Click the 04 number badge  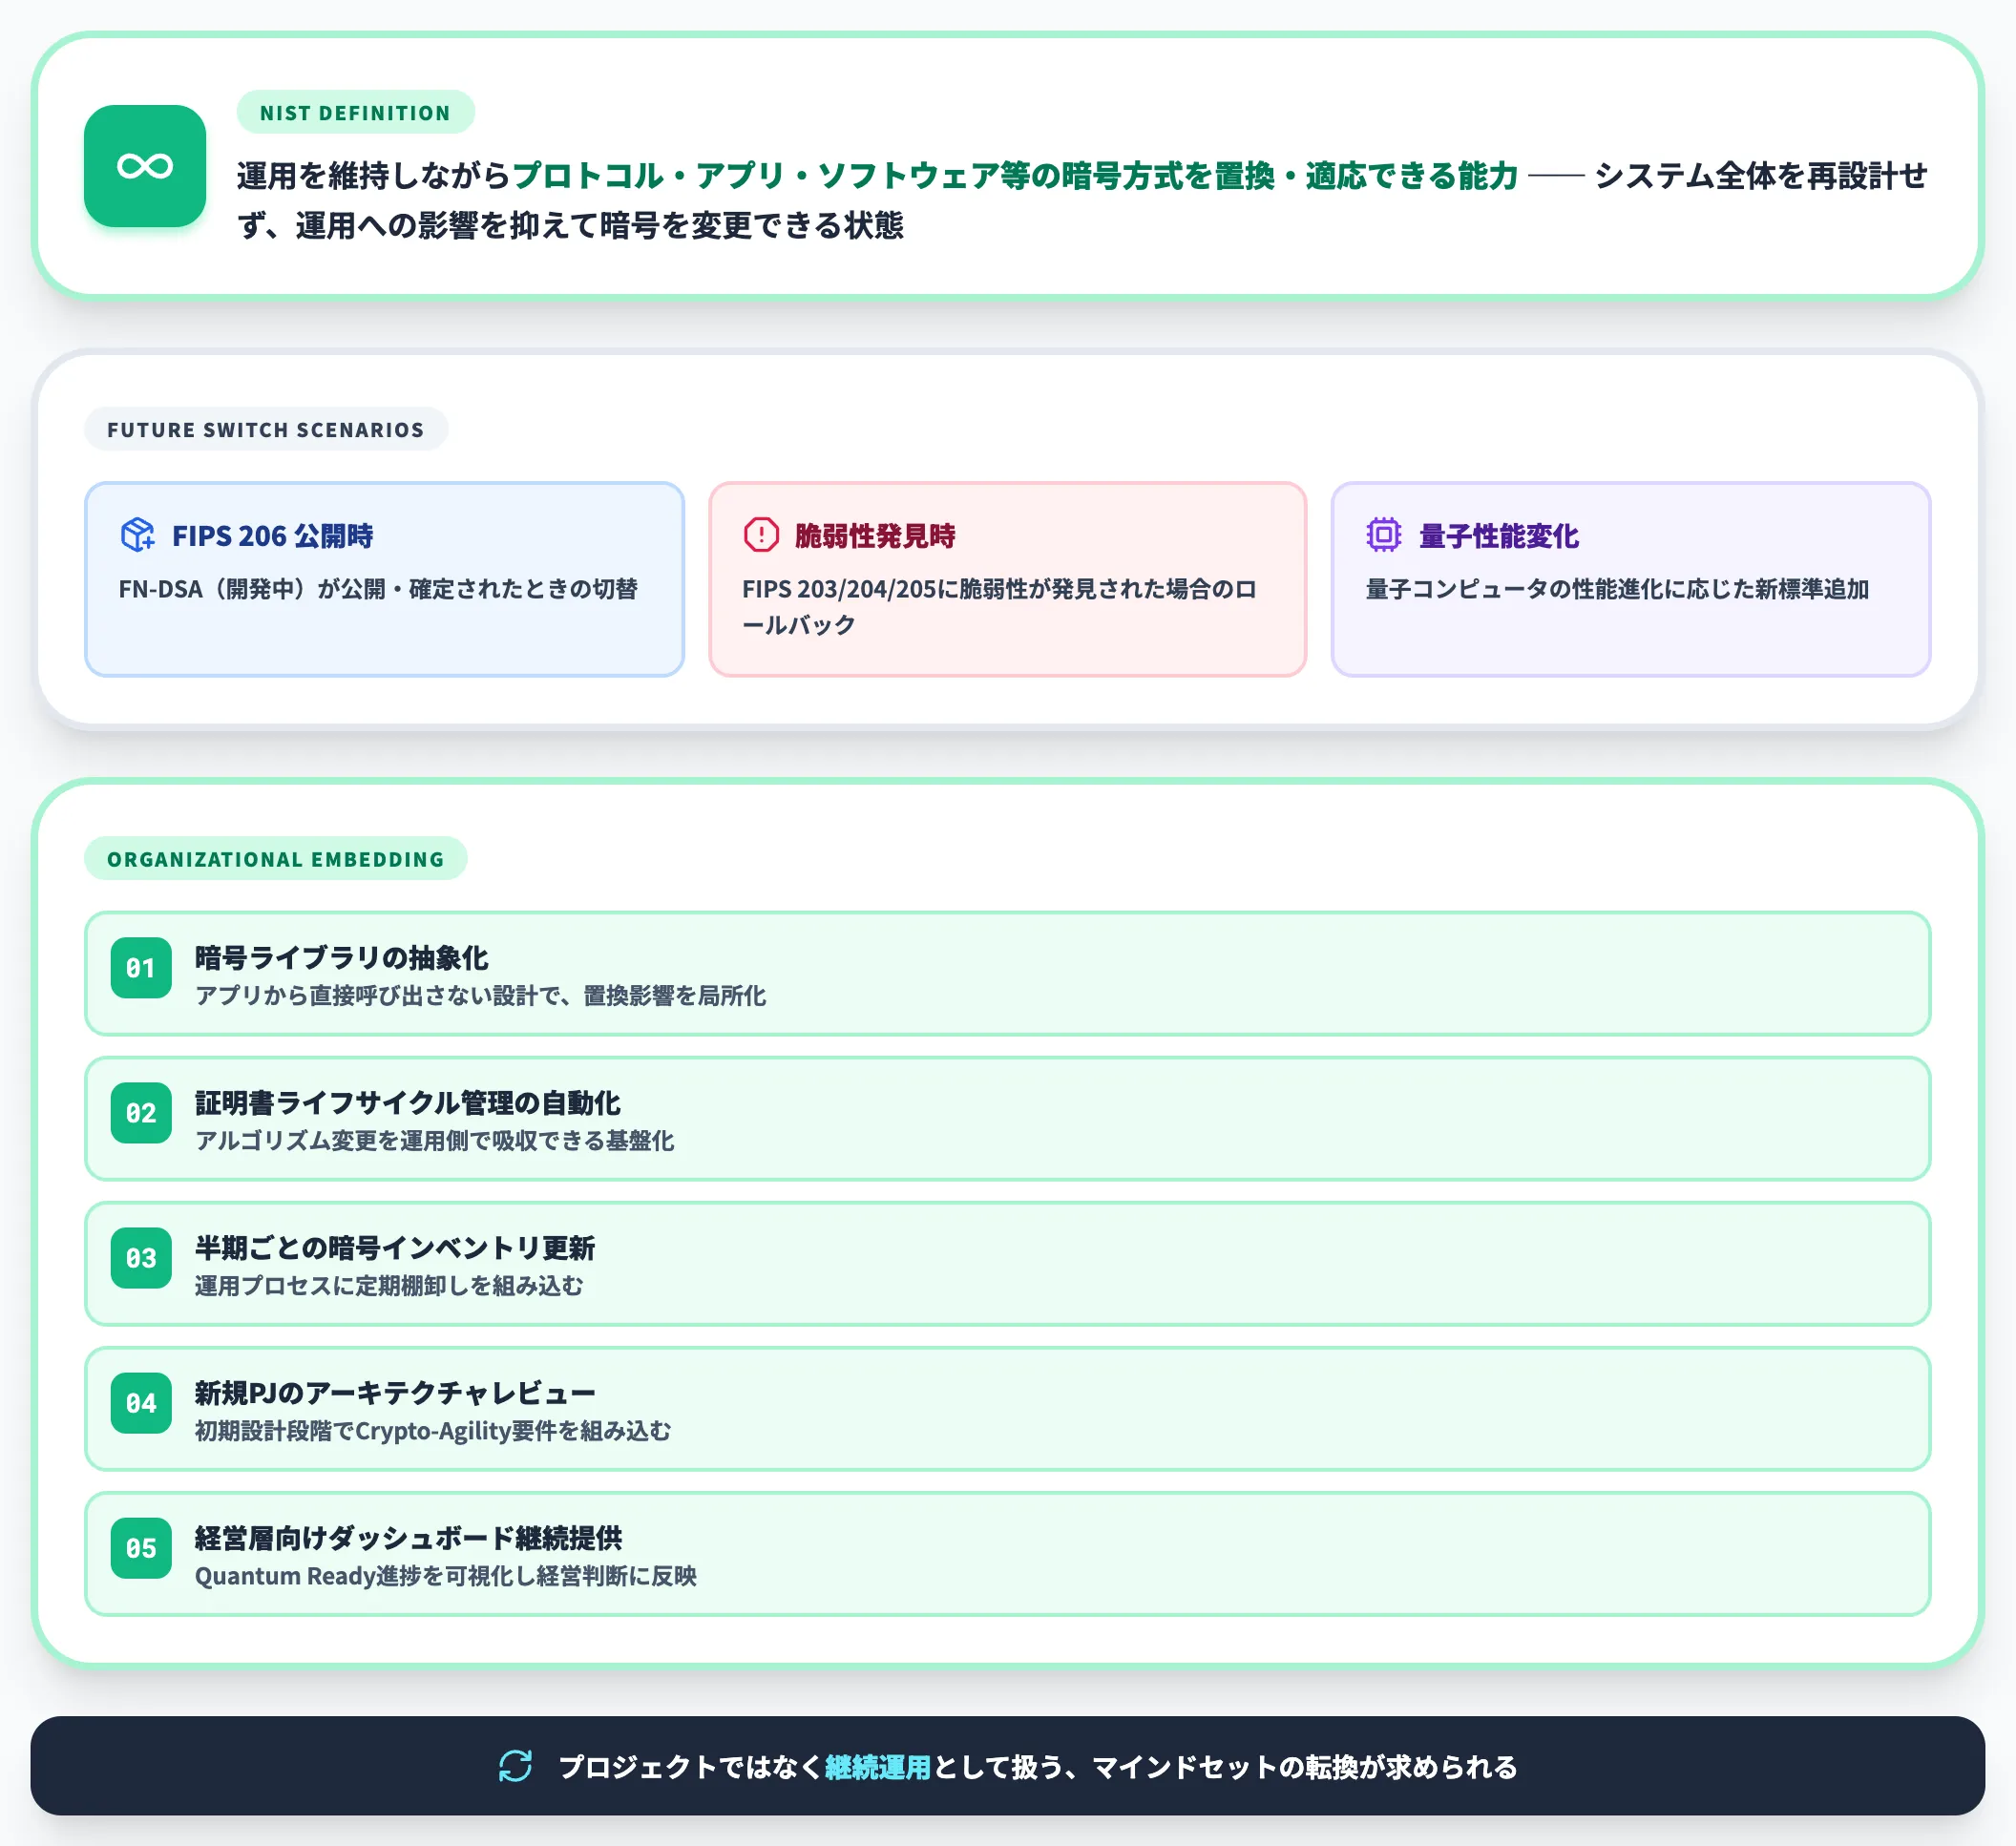(x=141, y=1403)
